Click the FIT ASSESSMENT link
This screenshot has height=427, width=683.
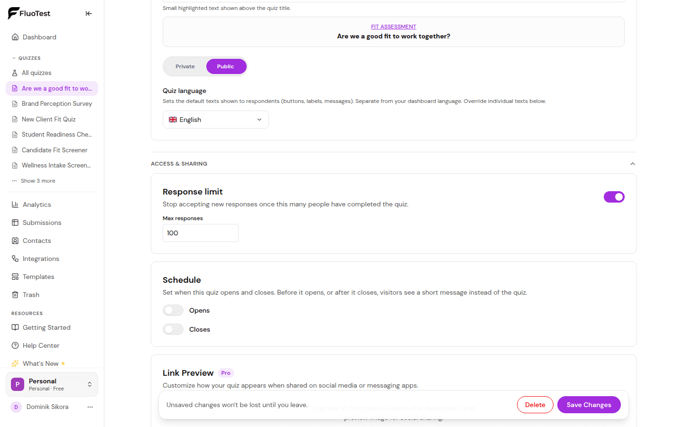(x=394, y=27)
